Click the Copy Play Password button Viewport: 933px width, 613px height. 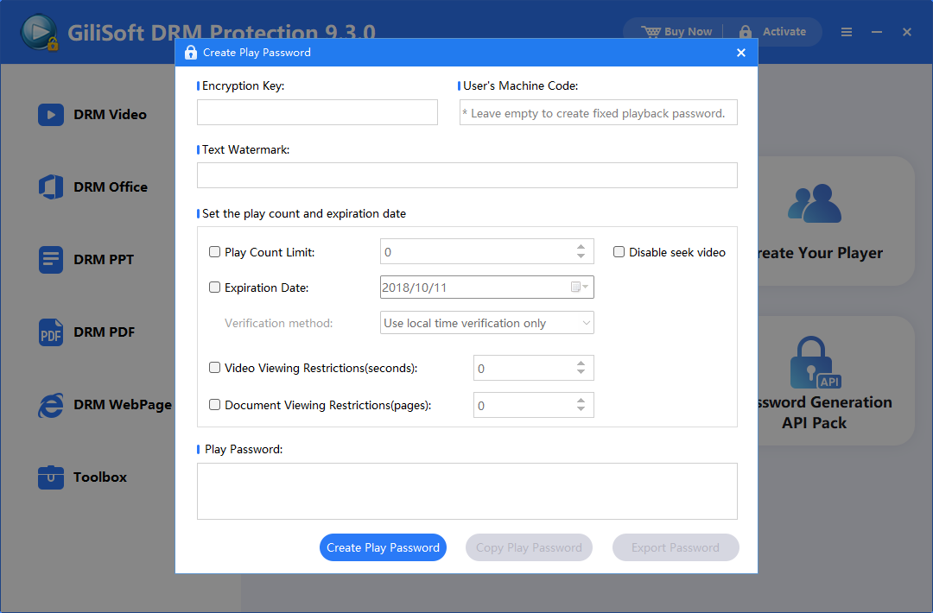pos(529,547)
